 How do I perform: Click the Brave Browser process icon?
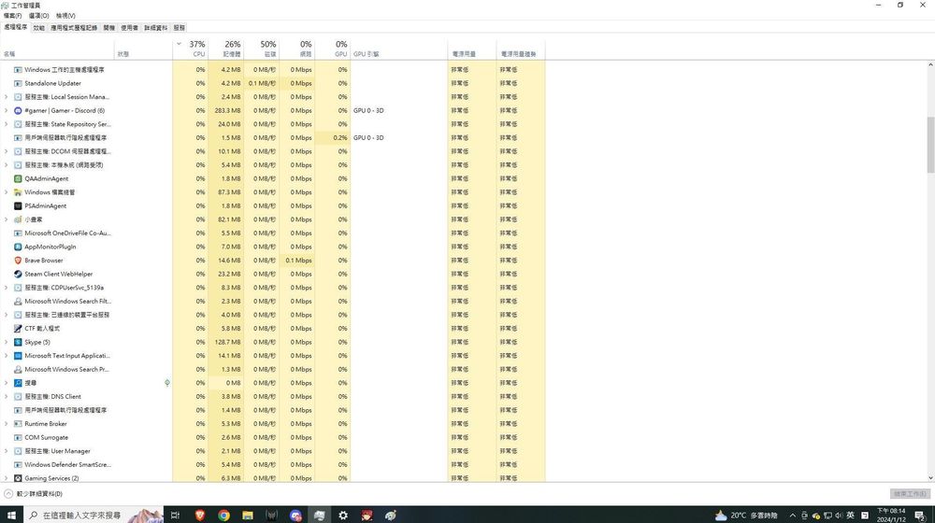tap(18, 261)
